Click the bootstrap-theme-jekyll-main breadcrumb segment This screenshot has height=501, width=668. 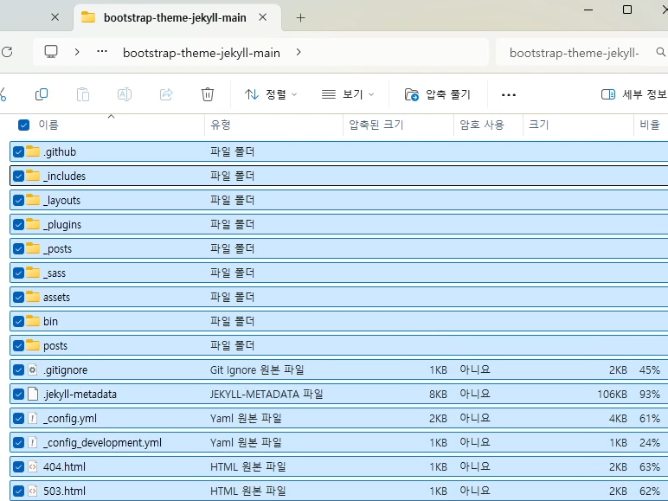coord(202,53)
